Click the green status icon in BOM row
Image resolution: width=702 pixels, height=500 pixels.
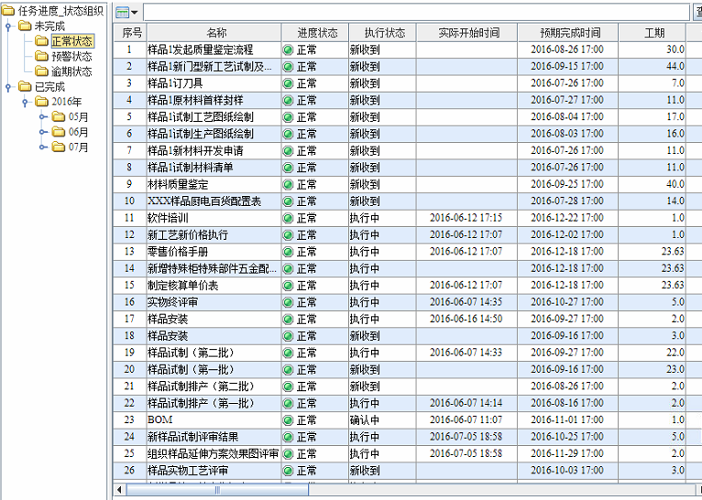(x=288, y=420)
